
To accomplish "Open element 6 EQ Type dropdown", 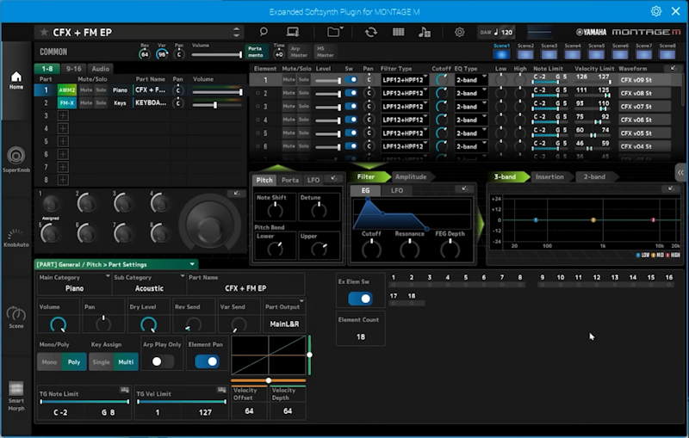I will pos(470,146).
